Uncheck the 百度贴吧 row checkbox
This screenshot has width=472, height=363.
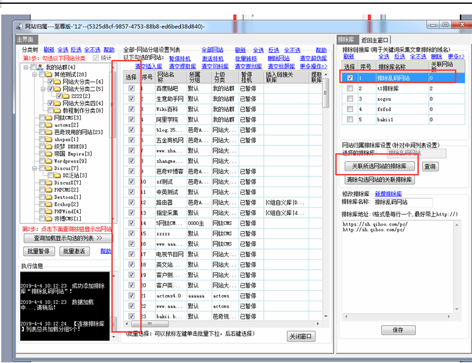(x=131, y=88)
